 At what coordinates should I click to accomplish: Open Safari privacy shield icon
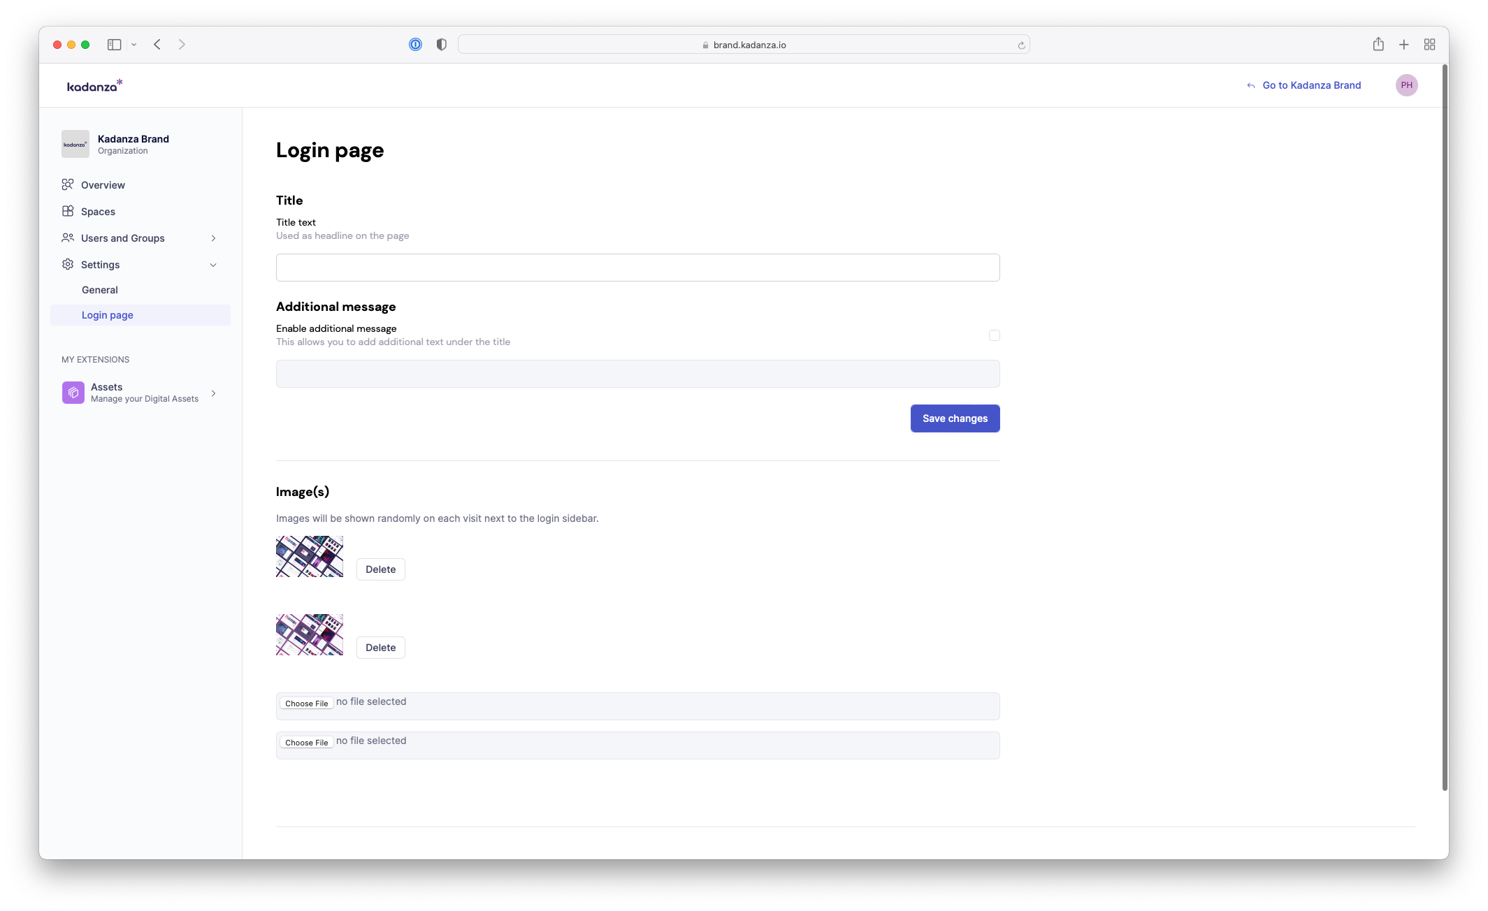click(441, 45)
